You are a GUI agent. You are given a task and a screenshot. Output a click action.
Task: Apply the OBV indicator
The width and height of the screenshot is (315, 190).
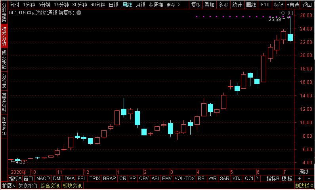[144, 179]
